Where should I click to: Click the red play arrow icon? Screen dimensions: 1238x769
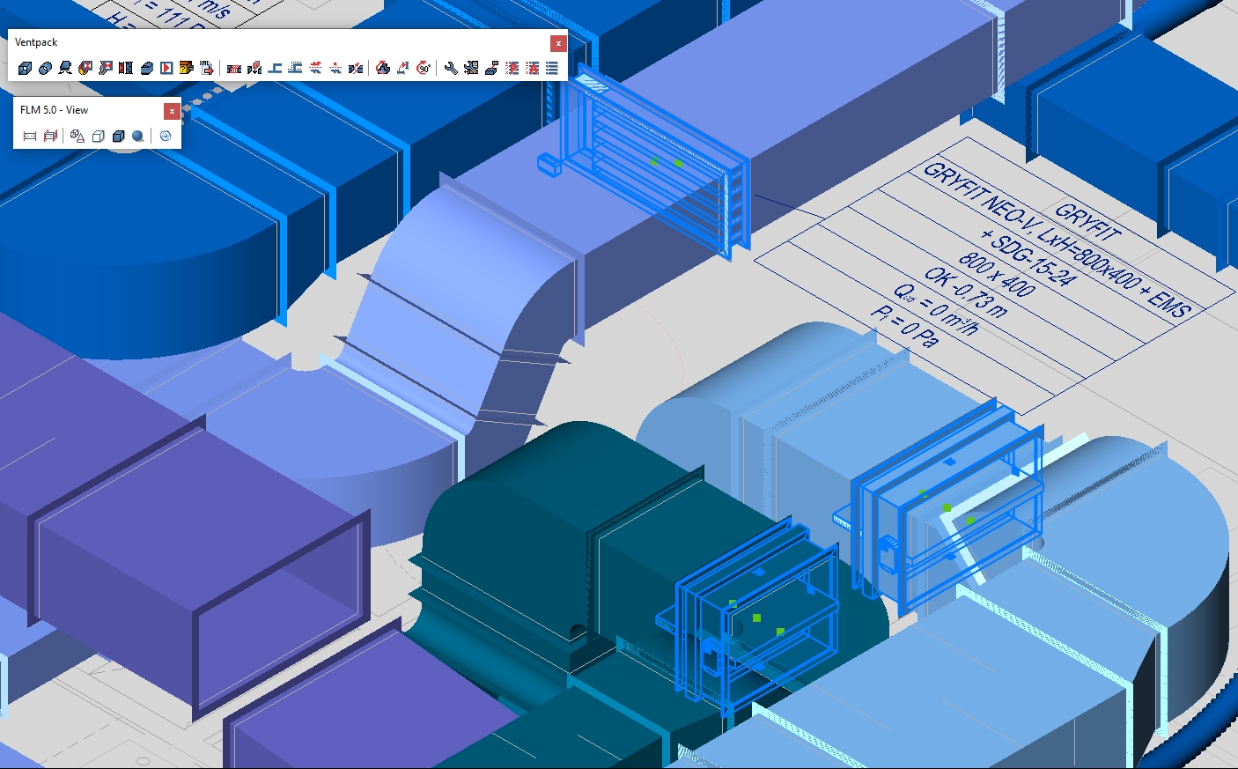point(166,68)
